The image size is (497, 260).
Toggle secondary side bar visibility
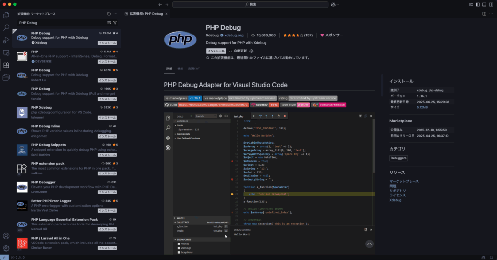pyautogui.click(x=491, y=4)
